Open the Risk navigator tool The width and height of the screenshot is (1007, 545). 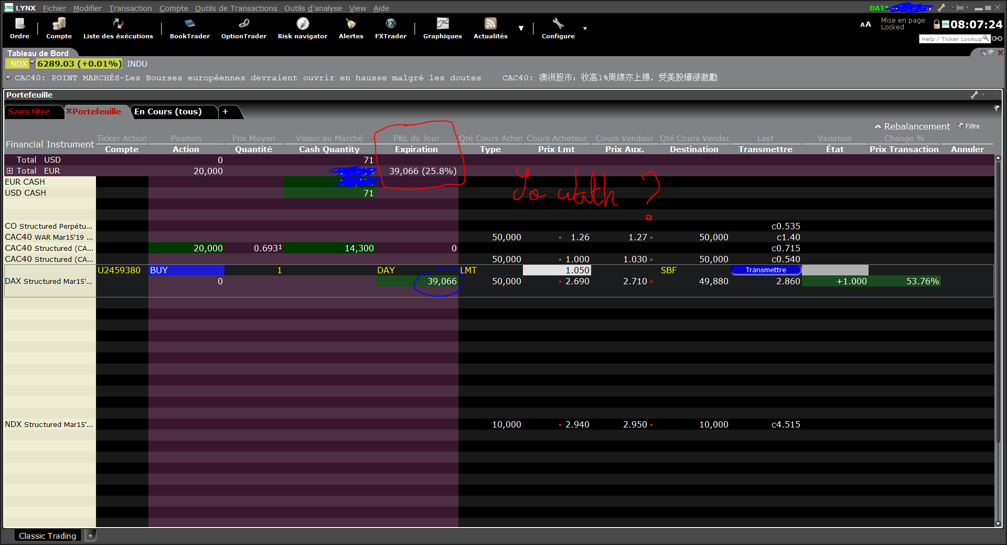[302, 28]
